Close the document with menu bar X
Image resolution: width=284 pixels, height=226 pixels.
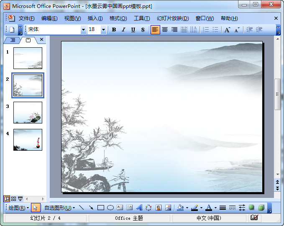pyautogui.click(x=276, y=18)
